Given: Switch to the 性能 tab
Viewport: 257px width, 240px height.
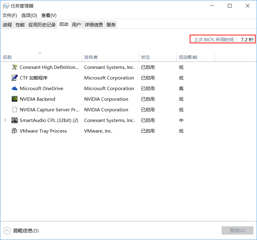Looking at the screenshot, I should [x=20, y=25].
